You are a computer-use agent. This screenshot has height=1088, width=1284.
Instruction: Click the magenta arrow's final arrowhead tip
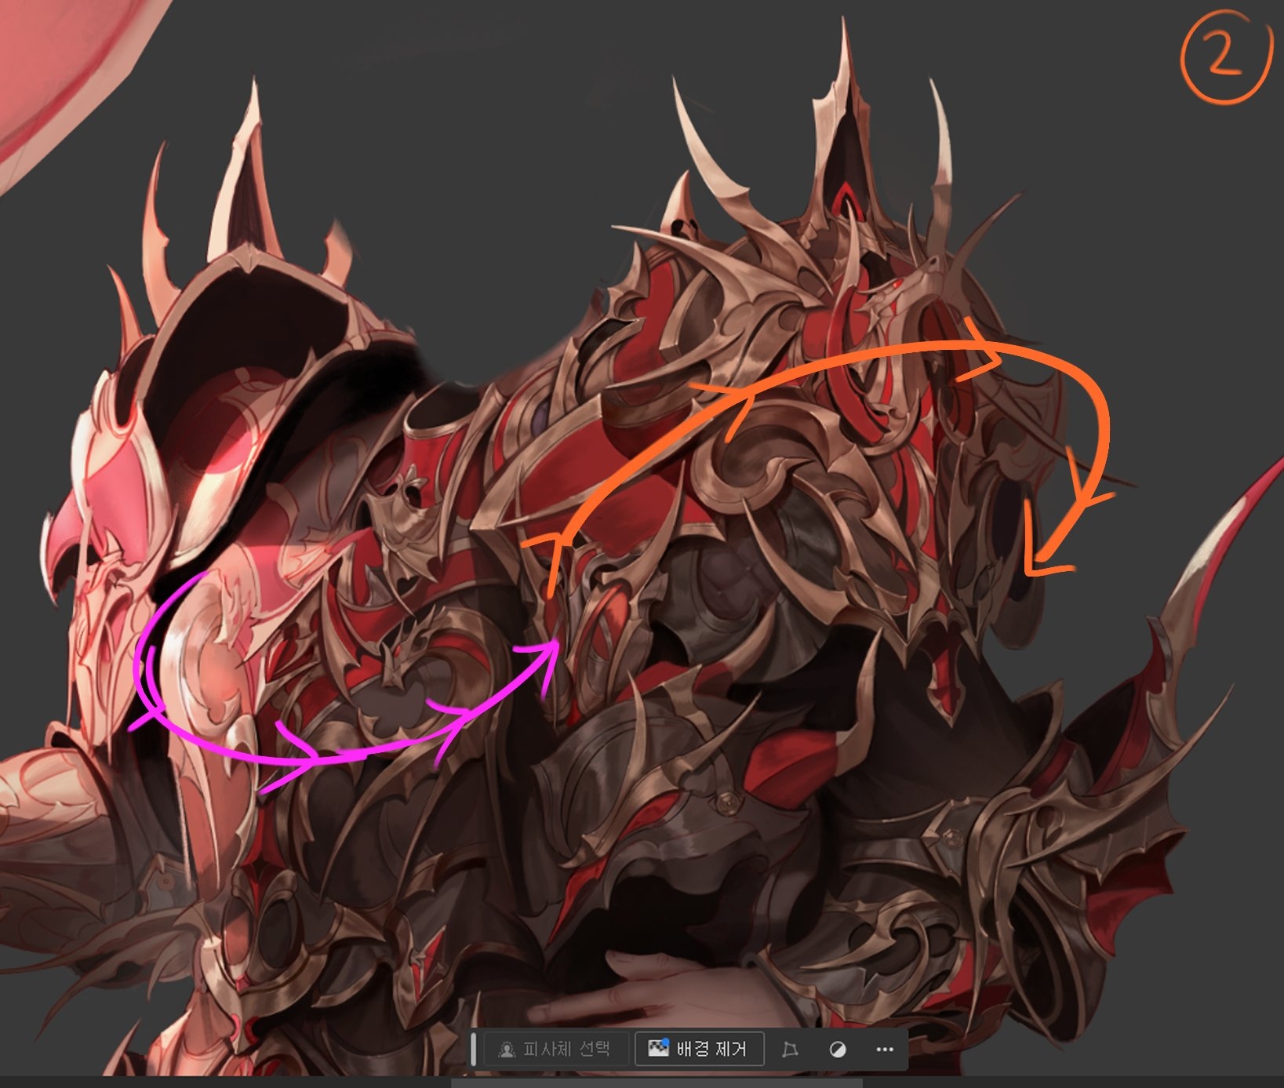(x=555, y=645)
